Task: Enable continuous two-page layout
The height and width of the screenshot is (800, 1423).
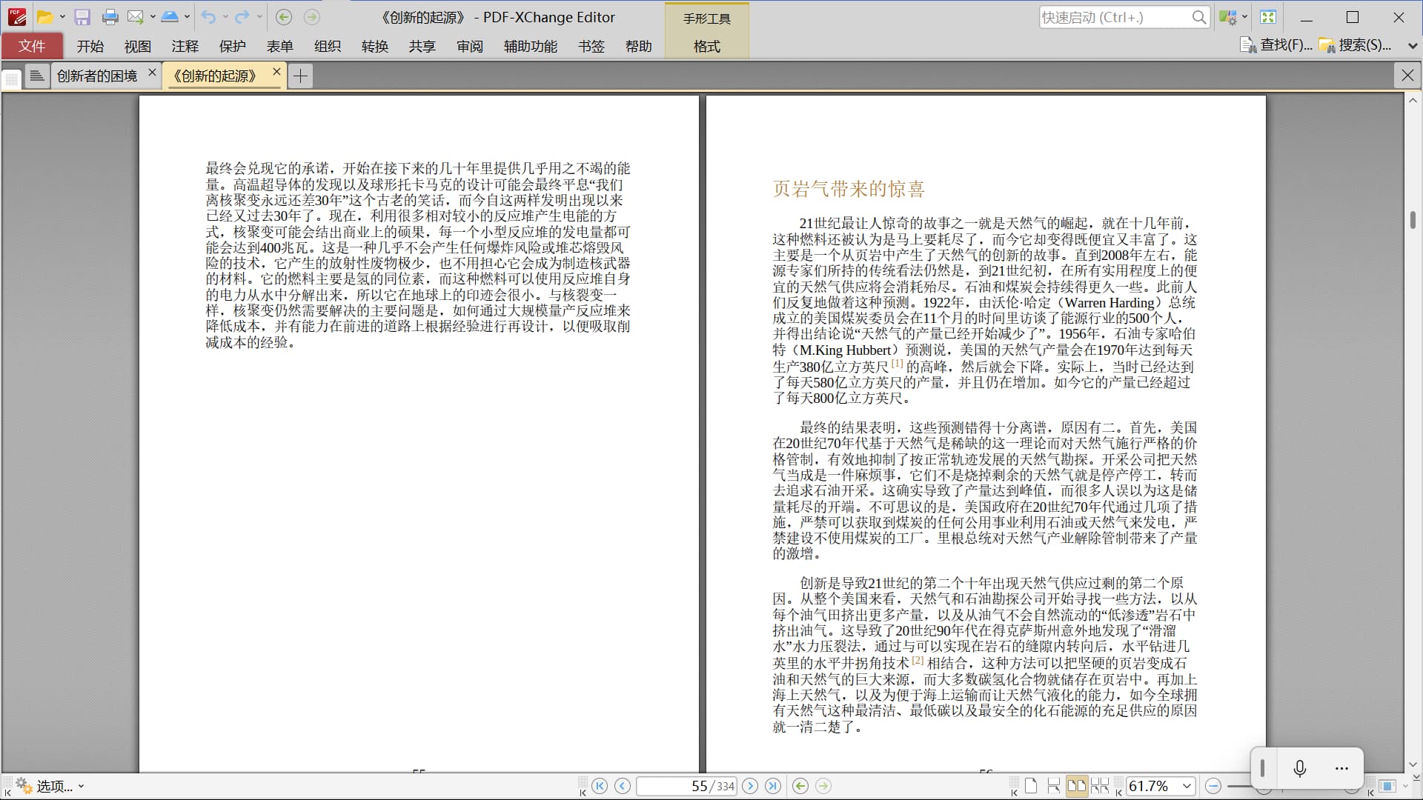Action: 1100,786
